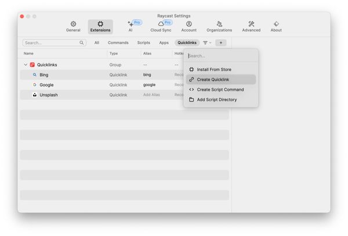348x236 pixels.
Task: Choose Create Quicklink menu item
Action: pyautogui.click(x=221, y=80)
